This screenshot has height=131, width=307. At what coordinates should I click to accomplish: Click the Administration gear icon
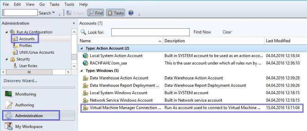[x=8, y=115]
